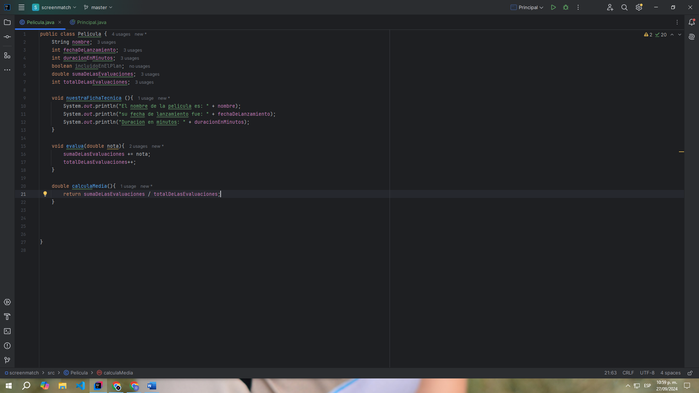Debug the Principal configuration
699x393 pixels.
point(566,7)
